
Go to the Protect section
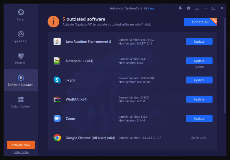(20, 58)
